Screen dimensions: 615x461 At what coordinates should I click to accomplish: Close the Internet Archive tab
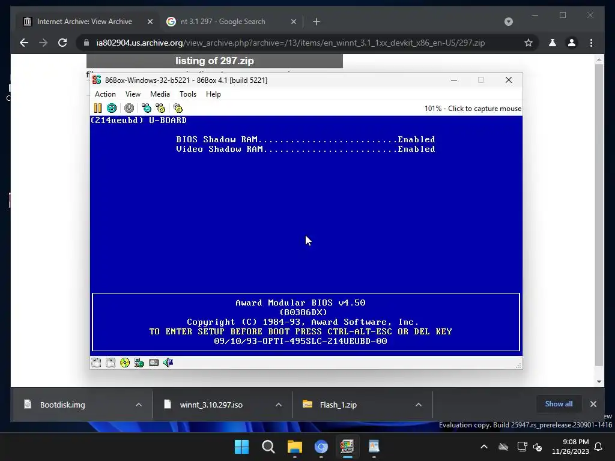150,22
